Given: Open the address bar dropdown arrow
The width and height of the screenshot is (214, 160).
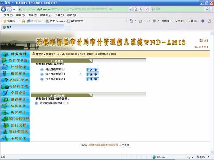Looking at the screenshot, I should 131,9.
